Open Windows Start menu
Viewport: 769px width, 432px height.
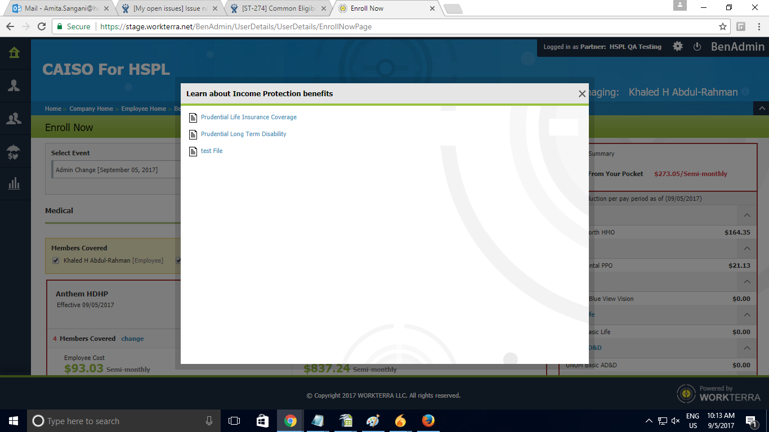click(x=14, y=421)
